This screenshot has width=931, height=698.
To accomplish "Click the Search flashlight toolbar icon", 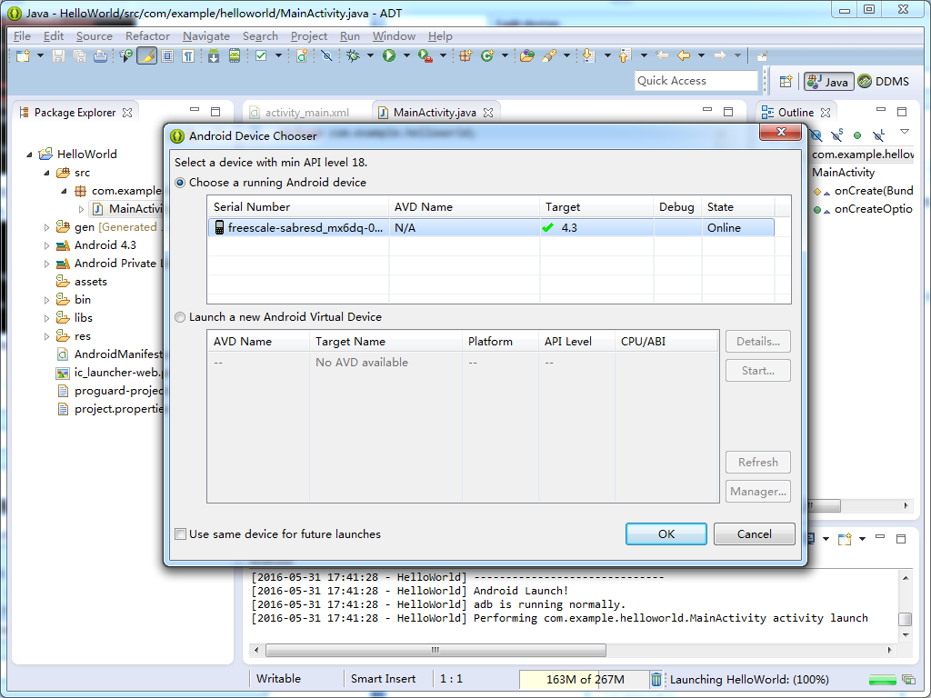I will pyautogui.click(x=548, y=55).
